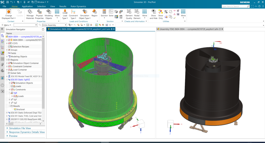Expand the 1gY subcase node
The height and width of the screenshot is (143, 265).
[9, 99]
